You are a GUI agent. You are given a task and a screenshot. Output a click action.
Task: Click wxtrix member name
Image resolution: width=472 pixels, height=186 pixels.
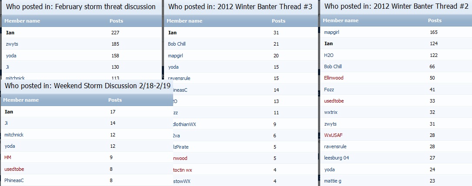tap(331, 113)
